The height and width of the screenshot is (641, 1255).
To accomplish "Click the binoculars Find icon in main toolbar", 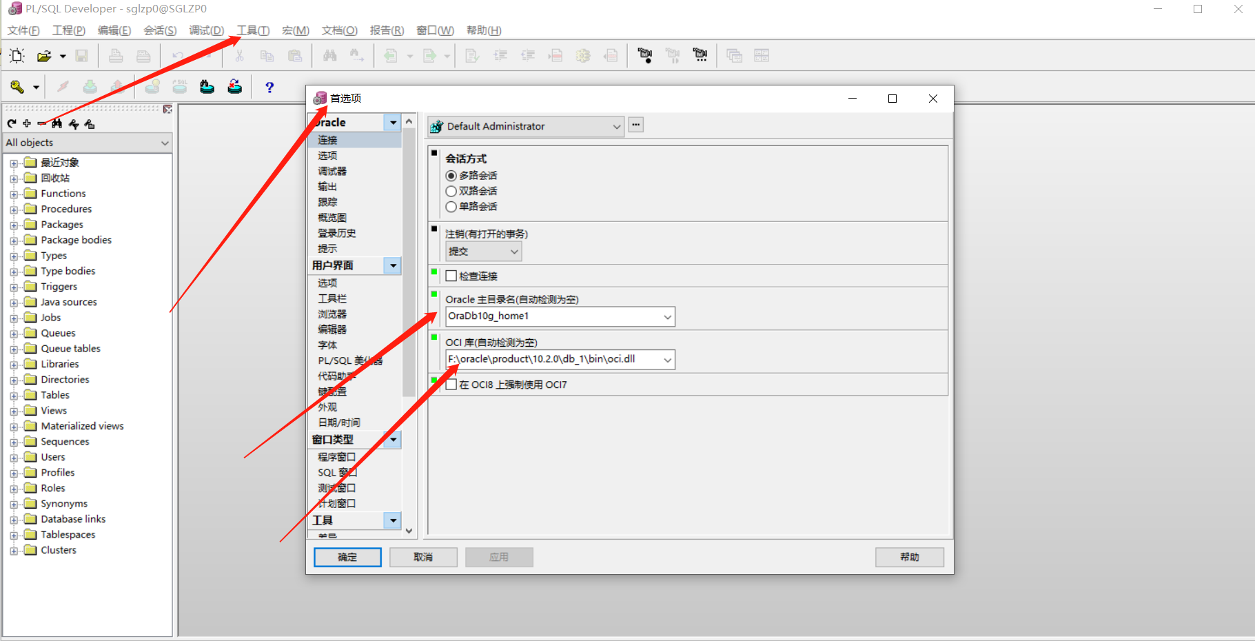I will (330, 56).
